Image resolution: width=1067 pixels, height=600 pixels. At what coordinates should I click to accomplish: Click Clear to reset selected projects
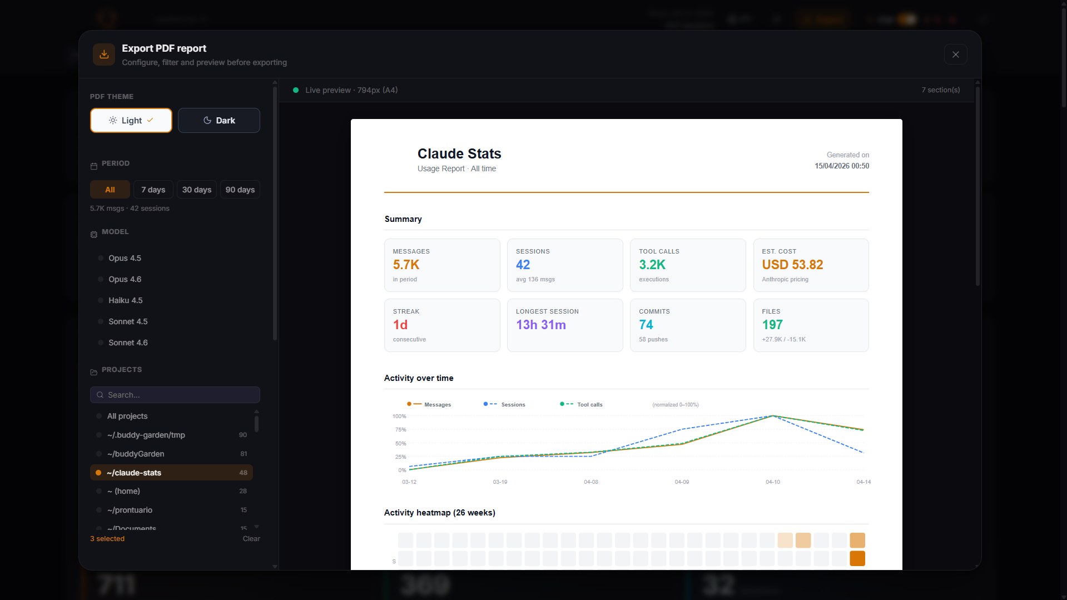pyautogui.click(x=251, y=538)
